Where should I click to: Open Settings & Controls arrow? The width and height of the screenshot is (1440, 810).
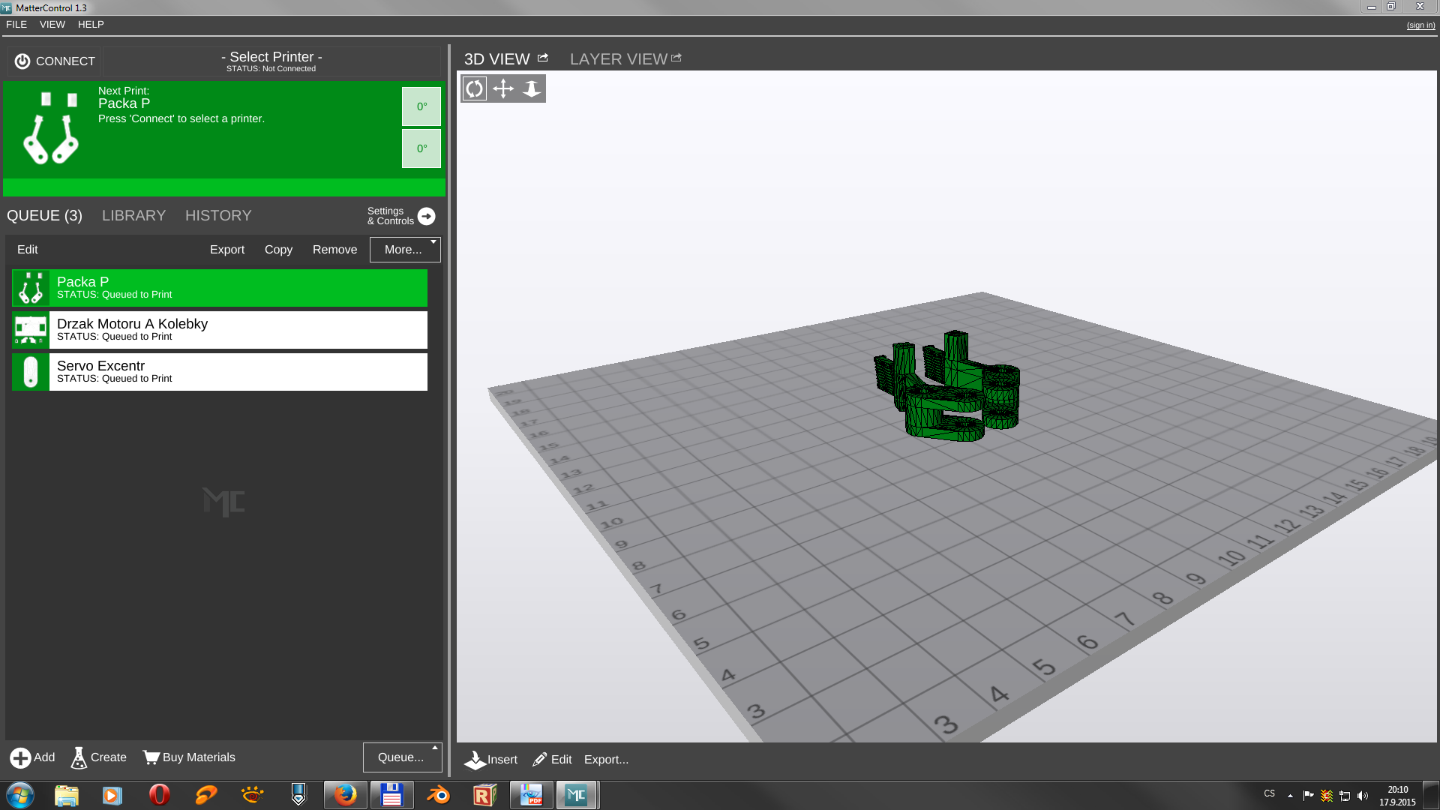426,216
